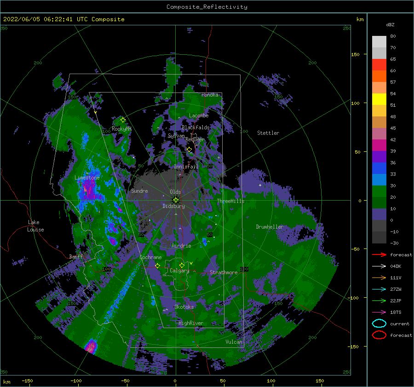Click the Blackfalds town label

point(195,127)
